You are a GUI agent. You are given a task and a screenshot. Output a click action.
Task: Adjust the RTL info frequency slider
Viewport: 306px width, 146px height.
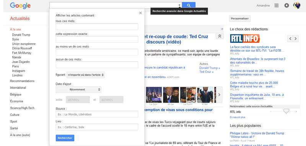coord(286,111)
